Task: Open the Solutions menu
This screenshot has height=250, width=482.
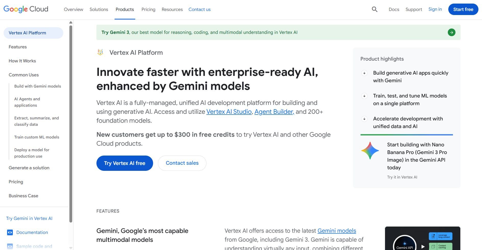Action: [x=99, y=9]
